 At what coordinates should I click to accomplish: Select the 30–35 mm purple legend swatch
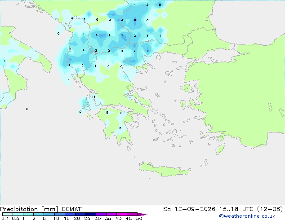101,214
